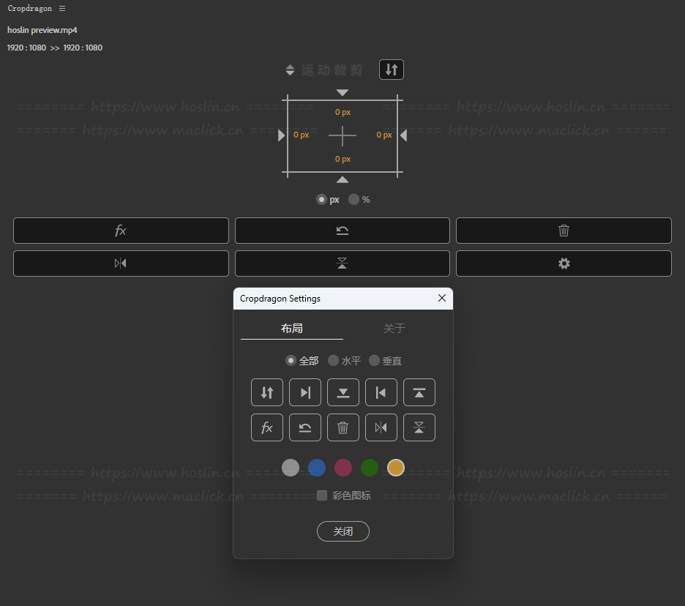Click the left crop handle triangle

[x=281, y=135]
